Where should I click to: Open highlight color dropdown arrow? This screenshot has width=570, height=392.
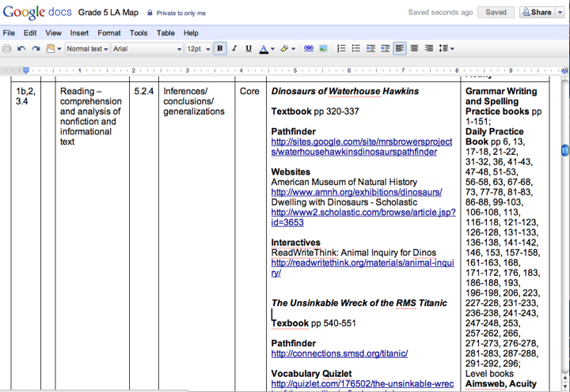coord(293,49)
